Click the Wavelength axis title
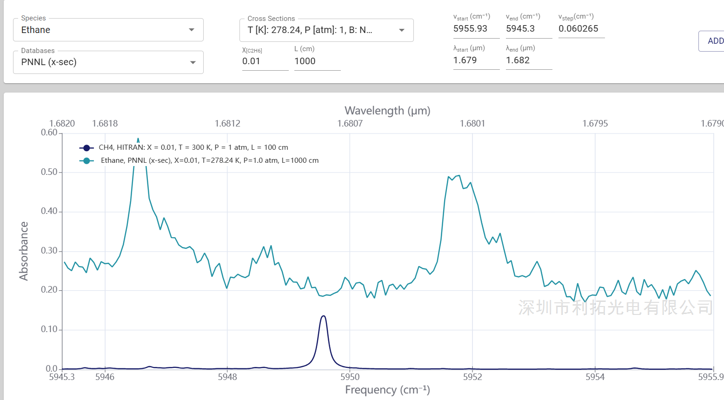724x400 pixels. click(x=387, y=111)
